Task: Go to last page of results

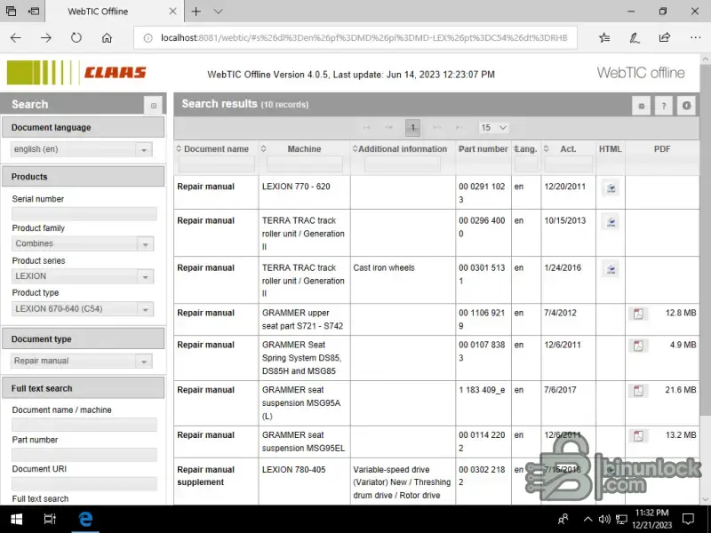Action: pos(459,127)
